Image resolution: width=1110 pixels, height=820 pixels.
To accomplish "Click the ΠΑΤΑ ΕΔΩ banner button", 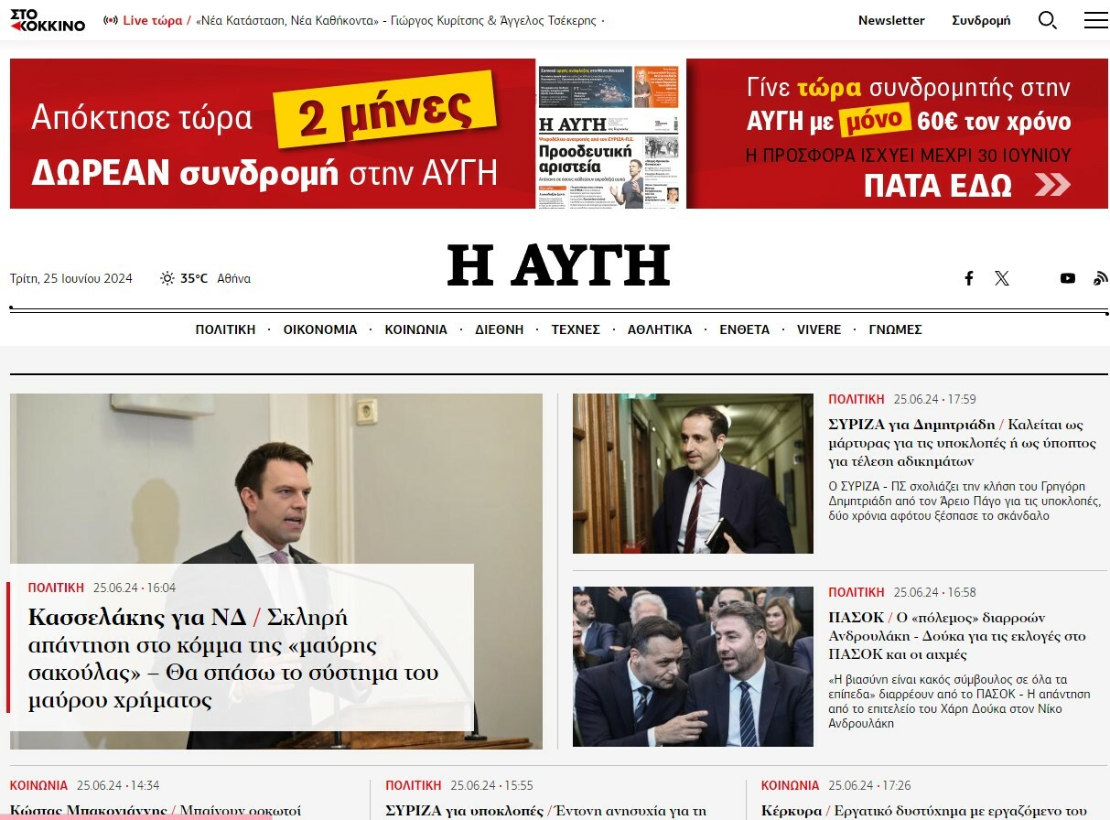I will pos(966,185).
